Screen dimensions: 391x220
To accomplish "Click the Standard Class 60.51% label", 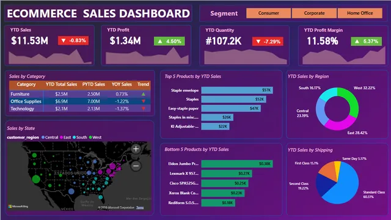I will pyautogui.click(x=374, y=194).
